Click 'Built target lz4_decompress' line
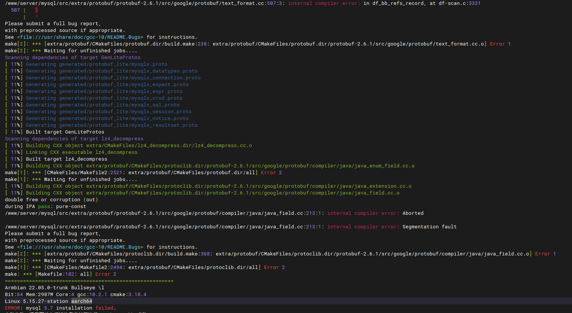The image size is (572, 313). (x=56, y=159)
